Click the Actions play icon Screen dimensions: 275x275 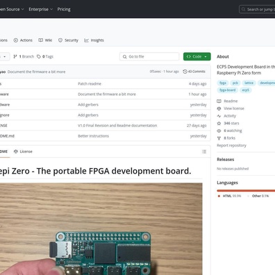tap(16, 40)
